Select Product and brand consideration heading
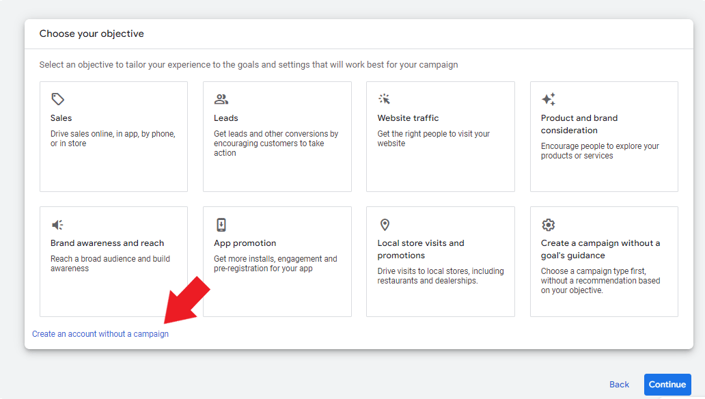Image resolution: width=705 pixels, height=399 pixels. [x=579, y=124]
